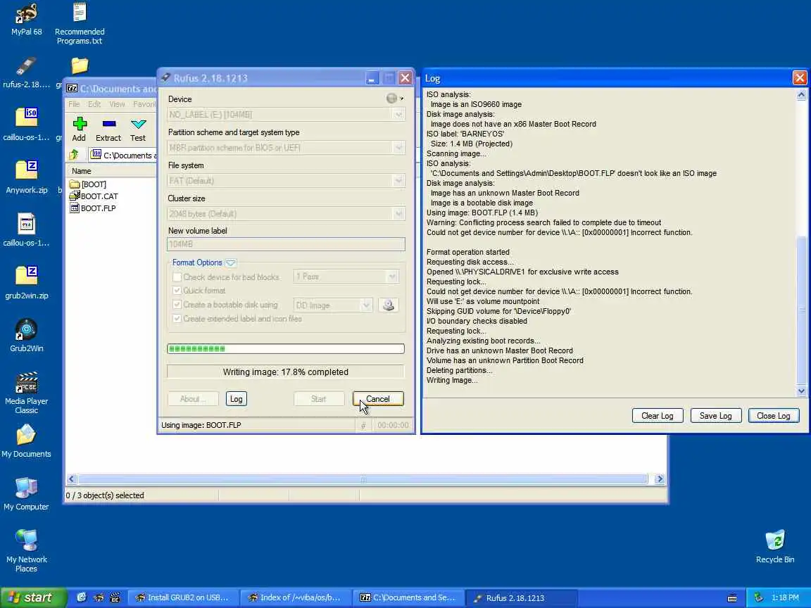
Task: Select BOOT.FLP in 7-Zip file list
Action: [x=93, y=208]
